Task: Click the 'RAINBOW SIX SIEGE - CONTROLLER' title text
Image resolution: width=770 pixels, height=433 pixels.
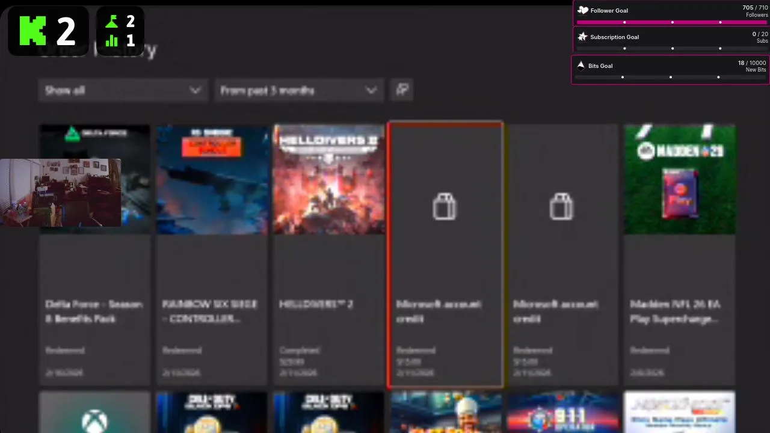Action: (209, 311)
